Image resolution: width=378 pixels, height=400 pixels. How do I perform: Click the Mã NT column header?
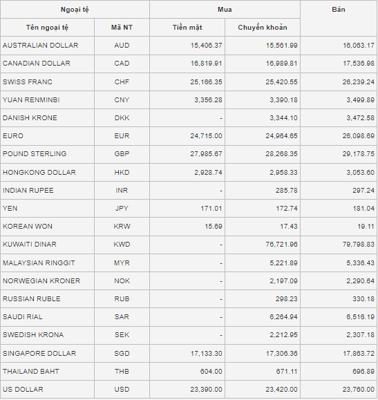(122, 28)
